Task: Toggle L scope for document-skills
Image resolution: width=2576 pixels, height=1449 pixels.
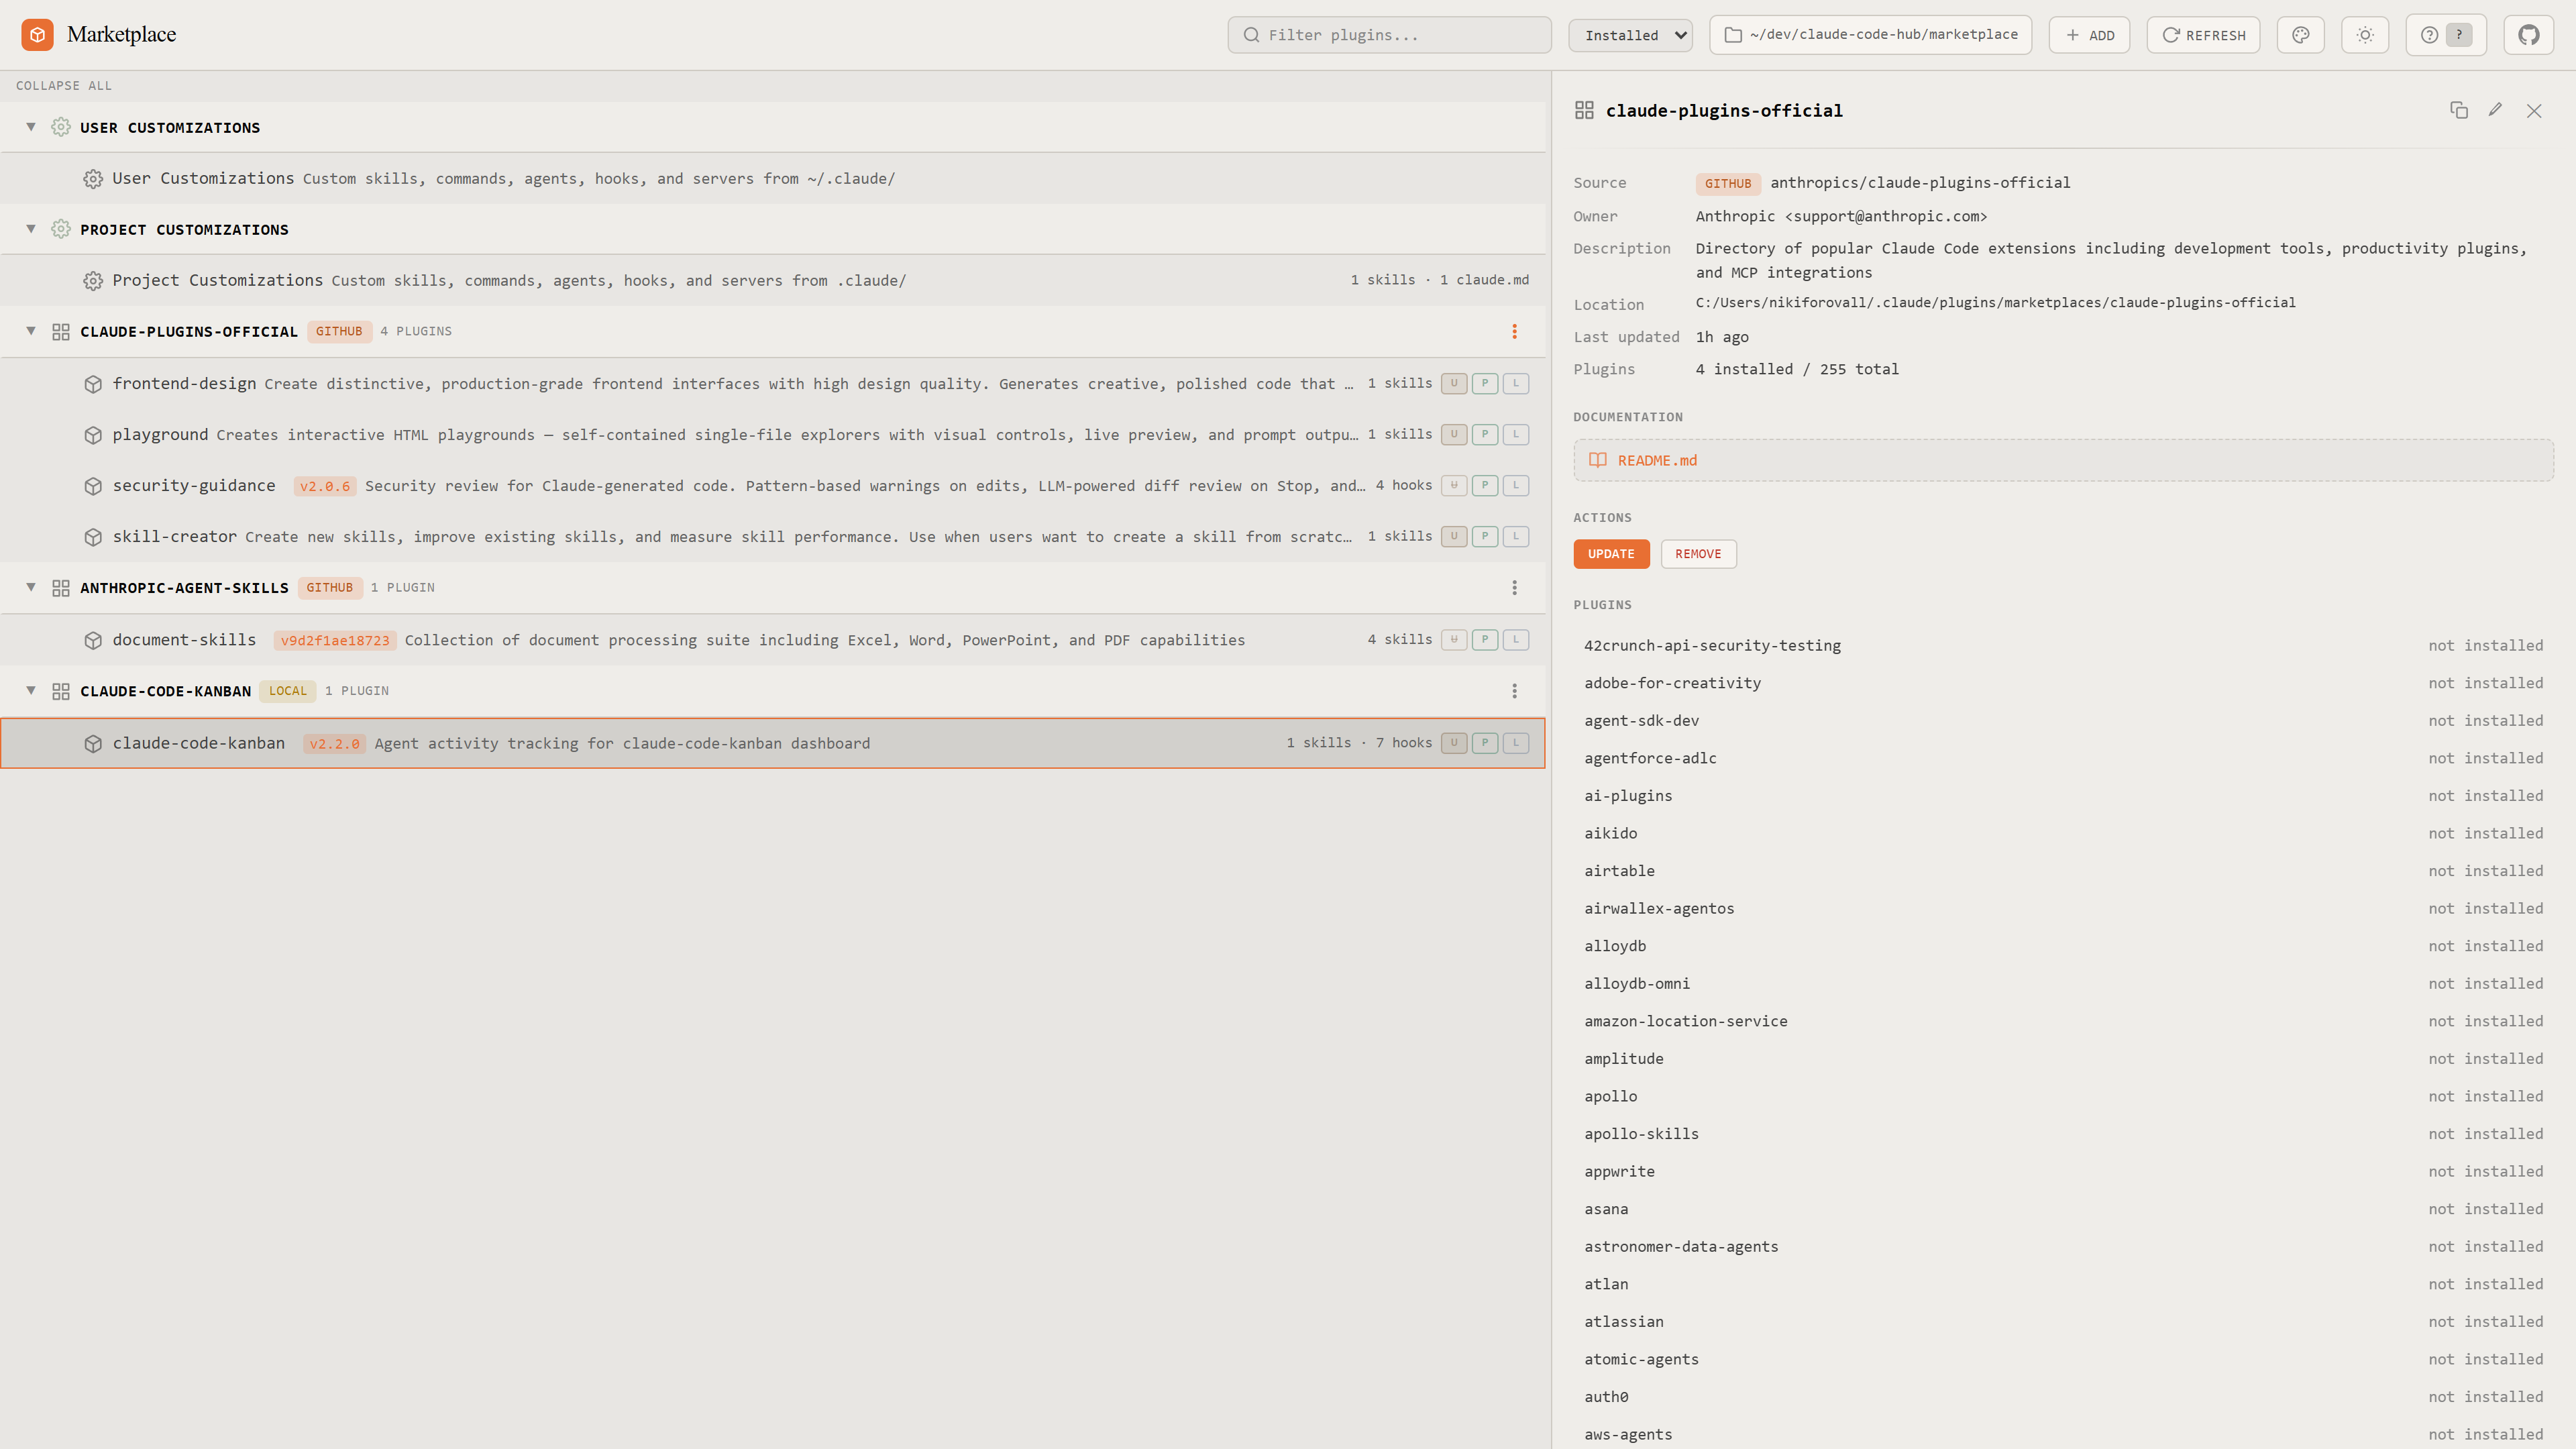Action: pyautogui.click(x=1516, y=639)
